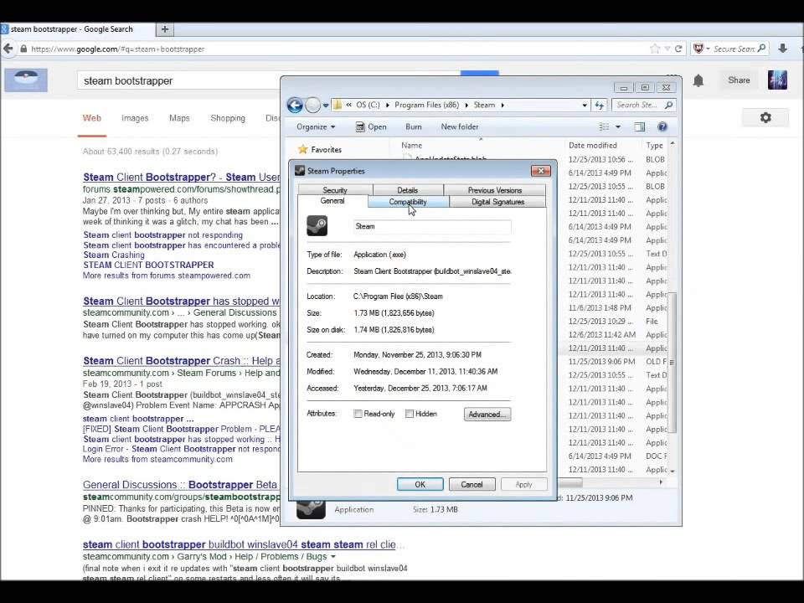Screen dimensions: 804x603
Task: Open the Previous Versions tab
Action: (x=495, y=190)
